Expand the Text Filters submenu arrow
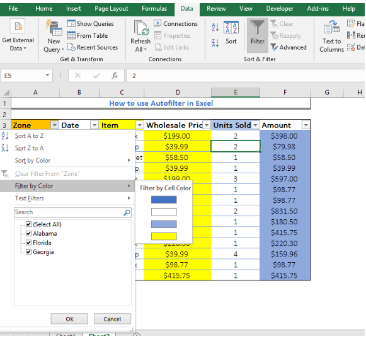This screenshot has width=366, height=339. pyautogui.click(x=129, y=198)
